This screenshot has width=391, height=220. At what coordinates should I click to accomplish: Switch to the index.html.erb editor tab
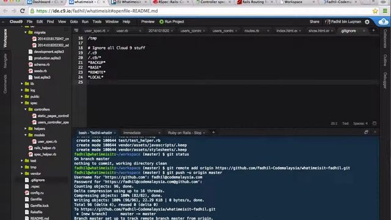point(287,31)
